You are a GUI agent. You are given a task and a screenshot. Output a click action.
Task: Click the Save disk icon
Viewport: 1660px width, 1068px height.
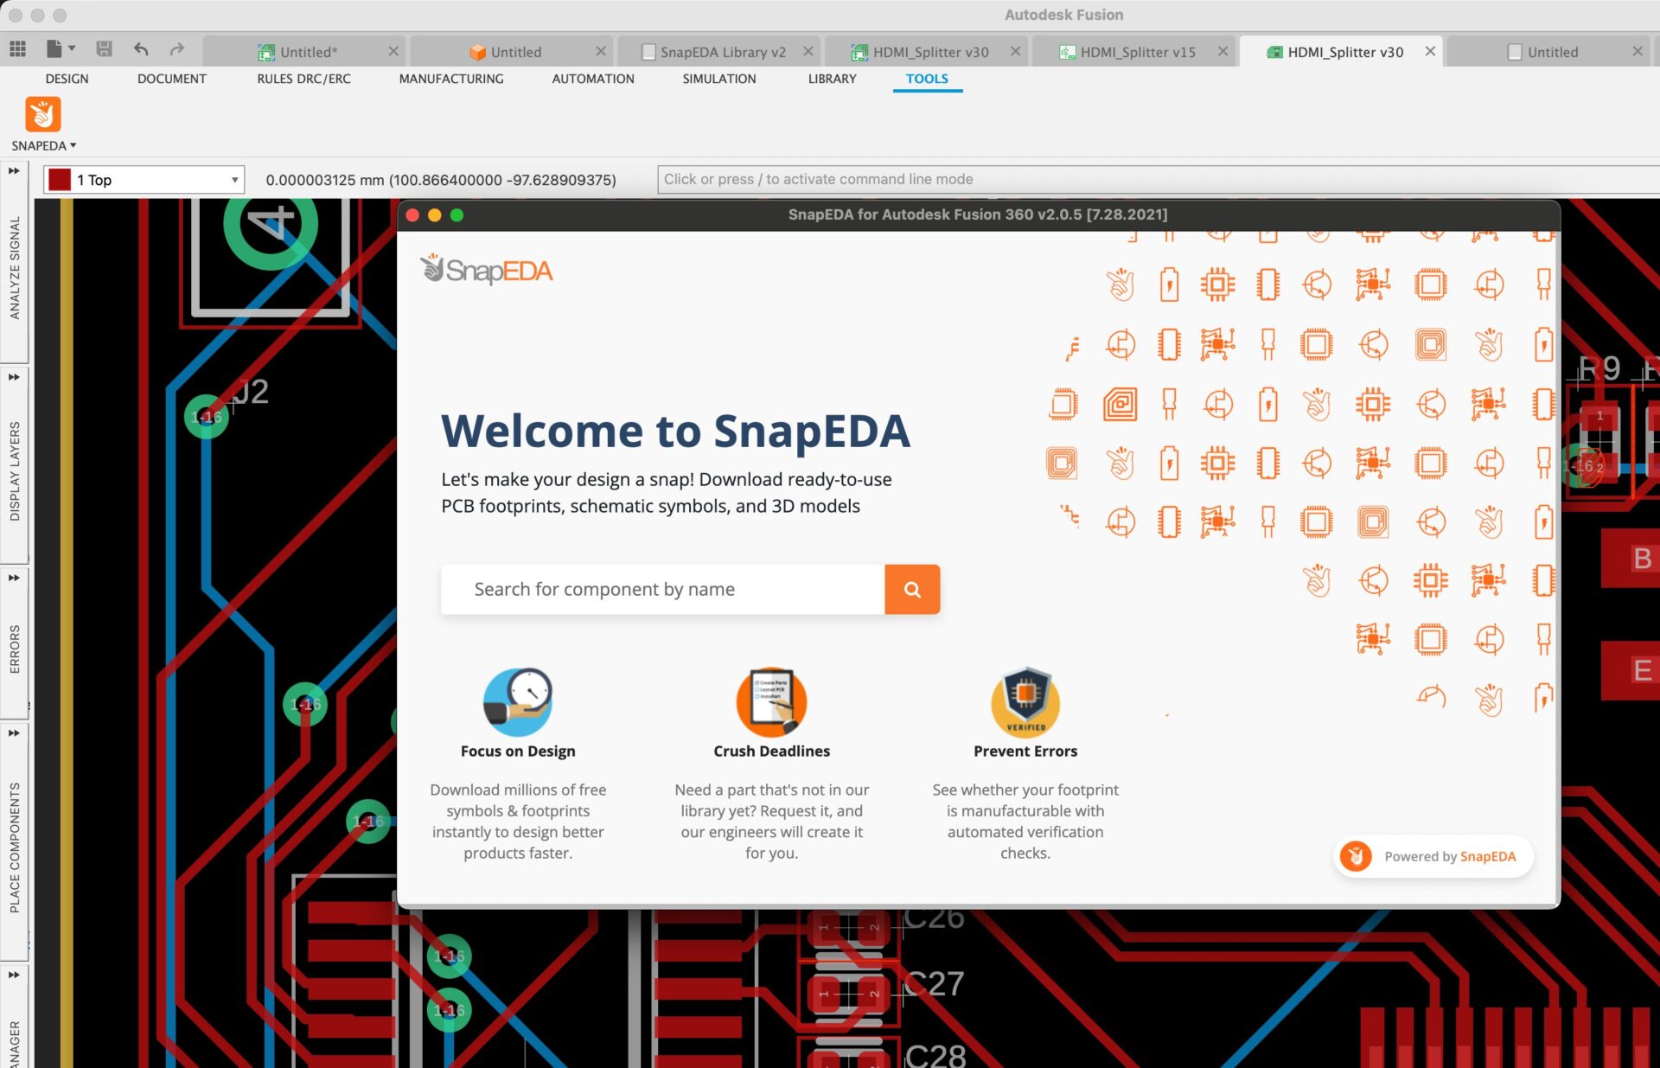pyautogui.click(x=104, y=49)
